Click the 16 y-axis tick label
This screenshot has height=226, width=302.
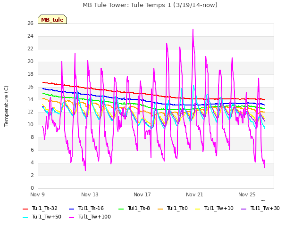point(30,87)
